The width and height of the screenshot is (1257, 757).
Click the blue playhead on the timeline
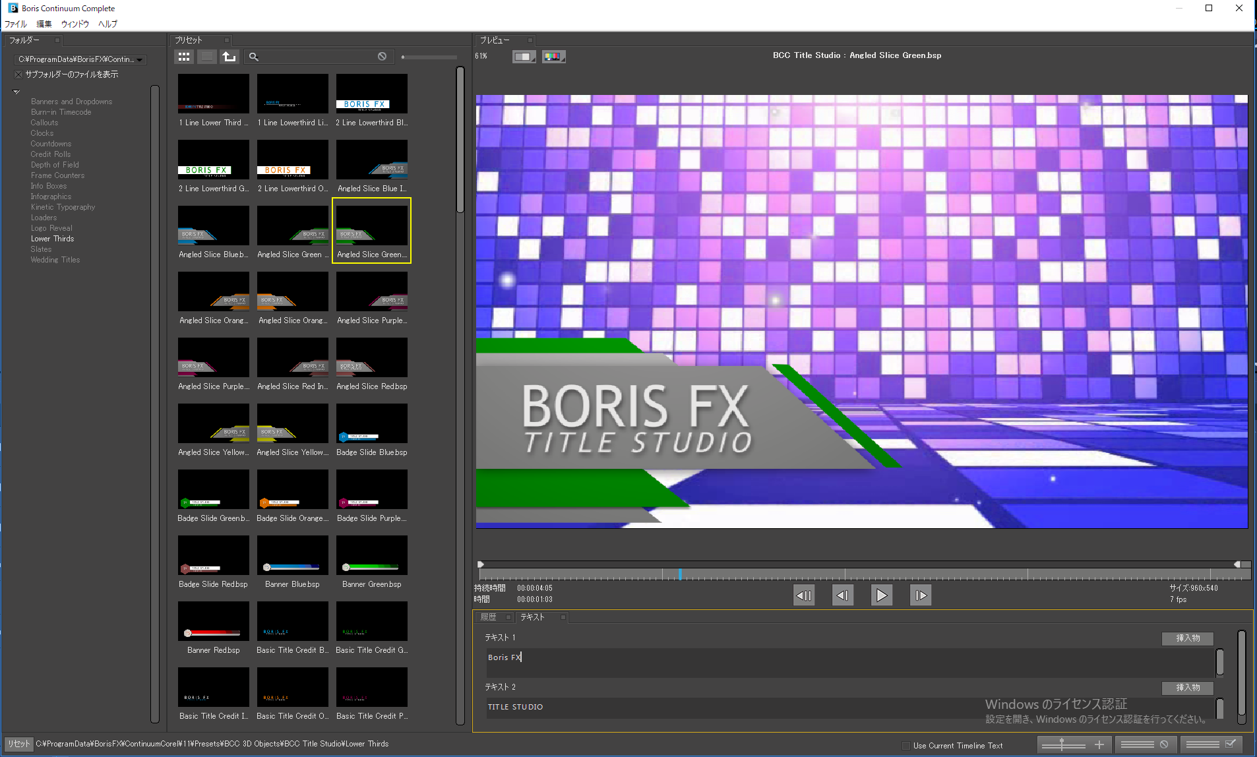click(680, 574)
